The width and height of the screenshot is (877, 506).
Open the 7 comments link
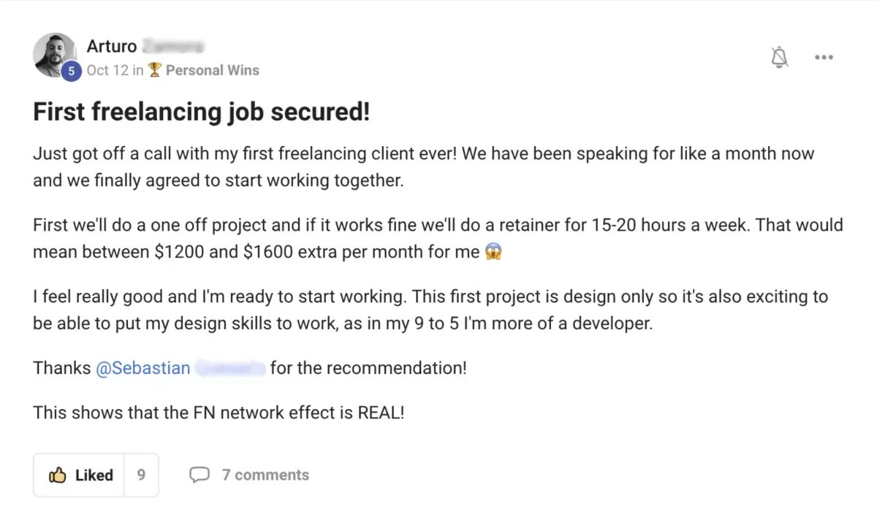265,475
